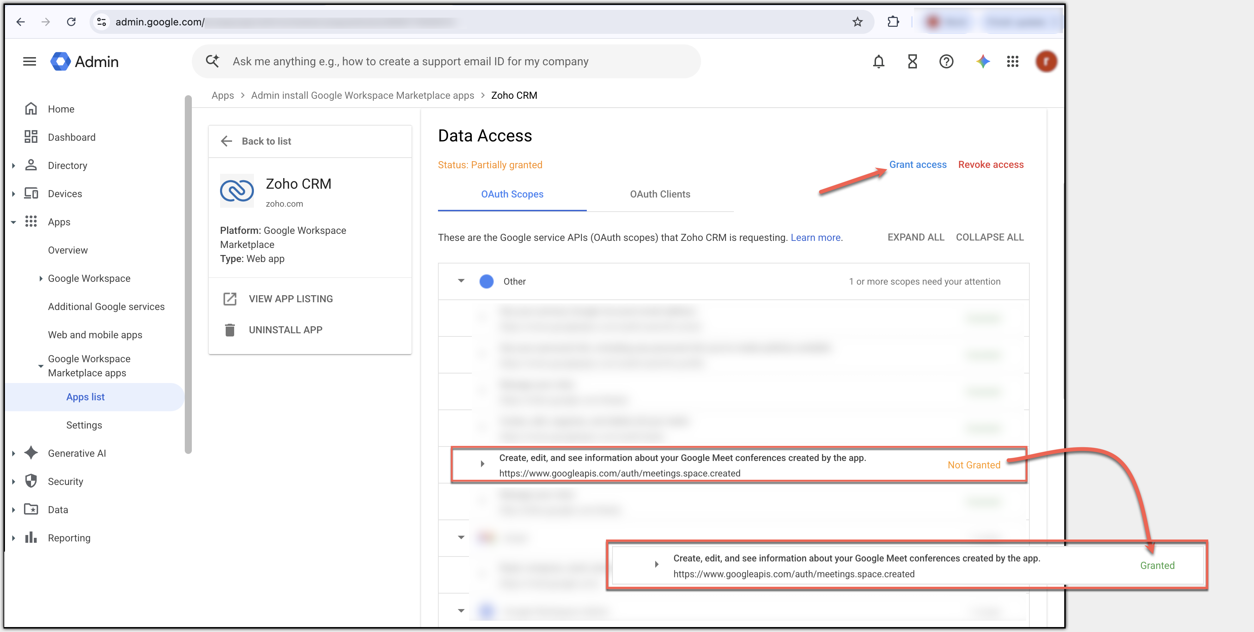1254x632 pixels.
Task: Click the AI search sparkle magnifier icon
Action: click(212, 61)
